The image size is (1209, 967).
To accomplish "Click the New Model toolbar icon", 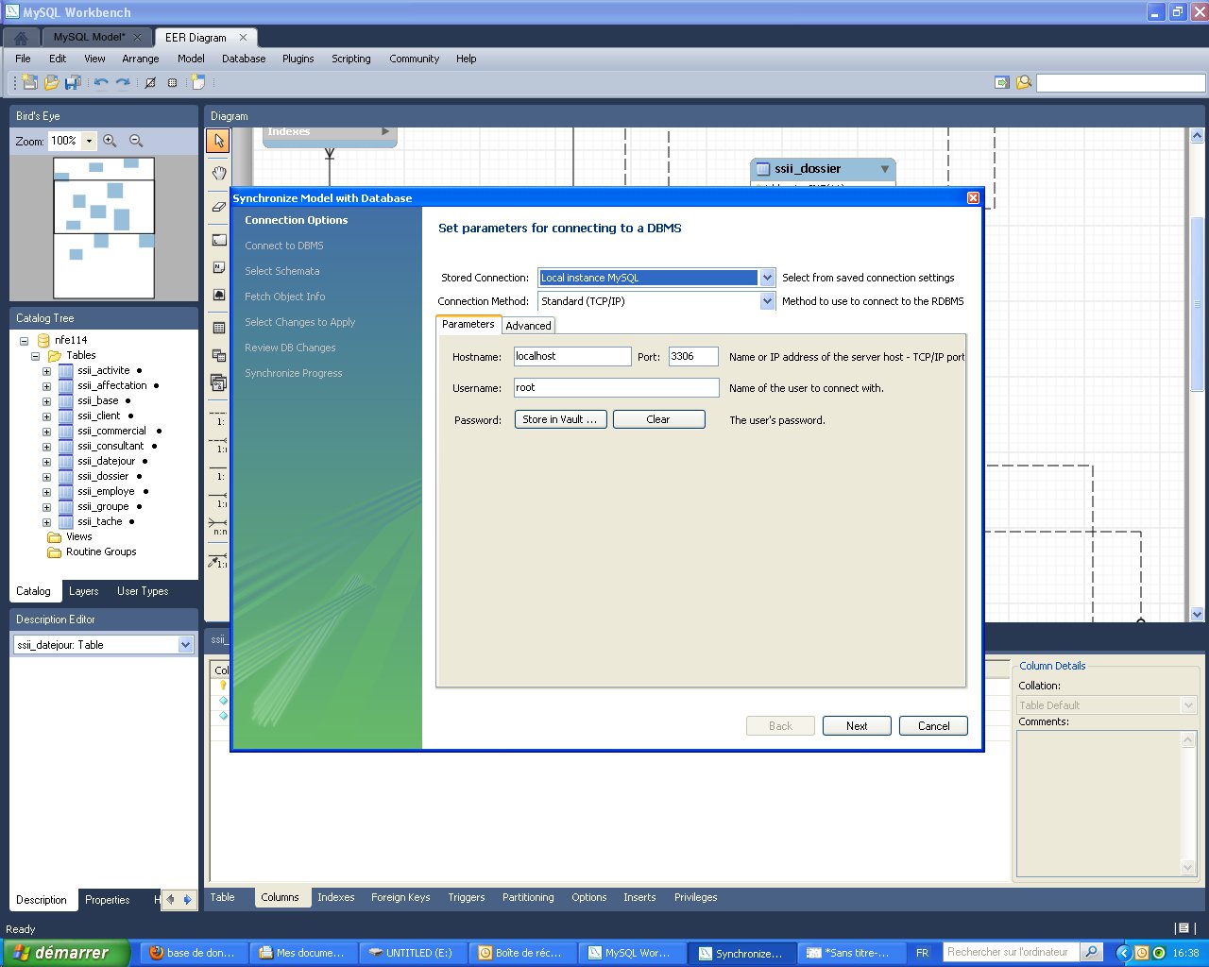I will click(x=29, y=82).
